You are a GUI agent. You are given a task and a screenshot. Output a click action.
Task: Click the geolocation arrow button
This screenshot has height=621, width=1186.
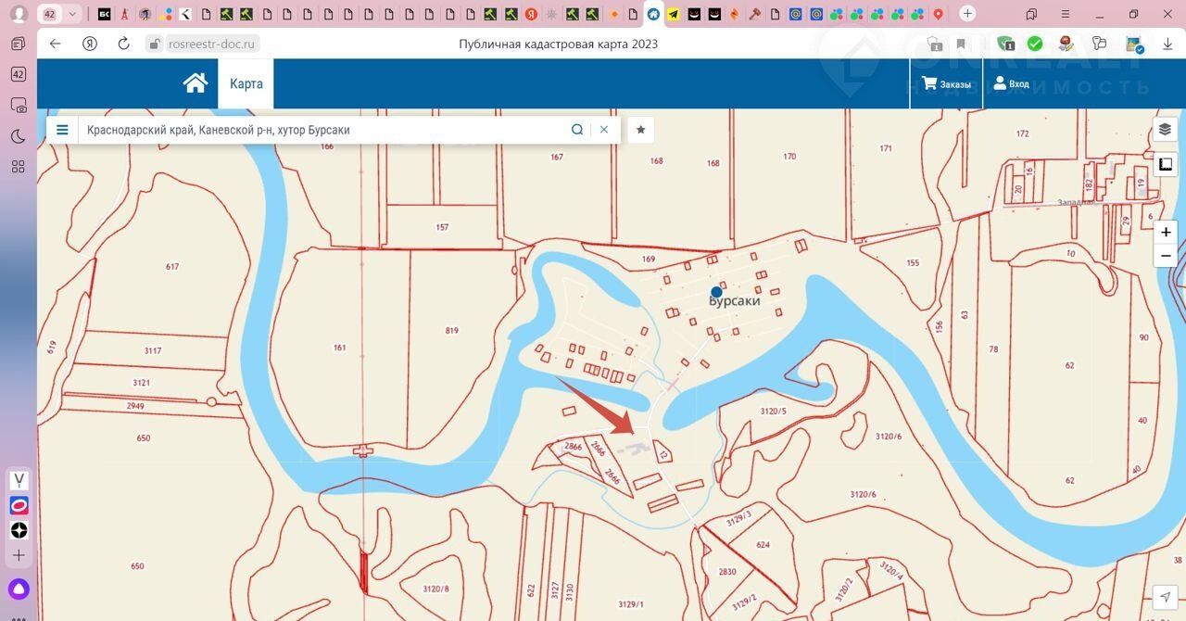click(x=1165, y=595)
